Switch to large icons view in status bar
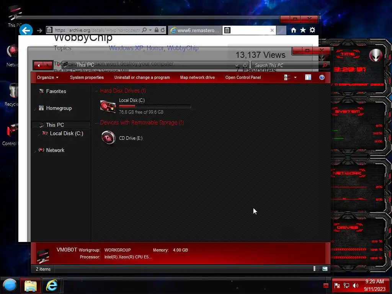This screenshot has width=392, height=294. pos(325,269)
